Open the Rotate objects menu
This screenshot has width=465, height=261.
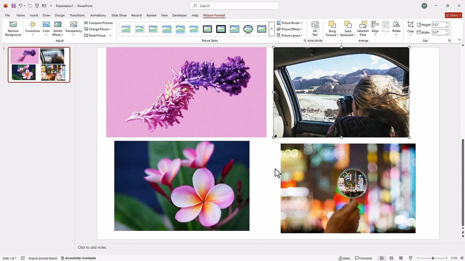pyautogui.click(x=396, y=29)
